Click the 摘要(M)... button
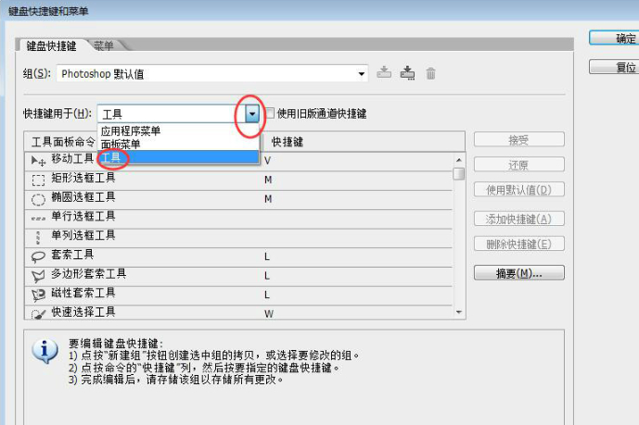639x425 pixels. [518, 273]
